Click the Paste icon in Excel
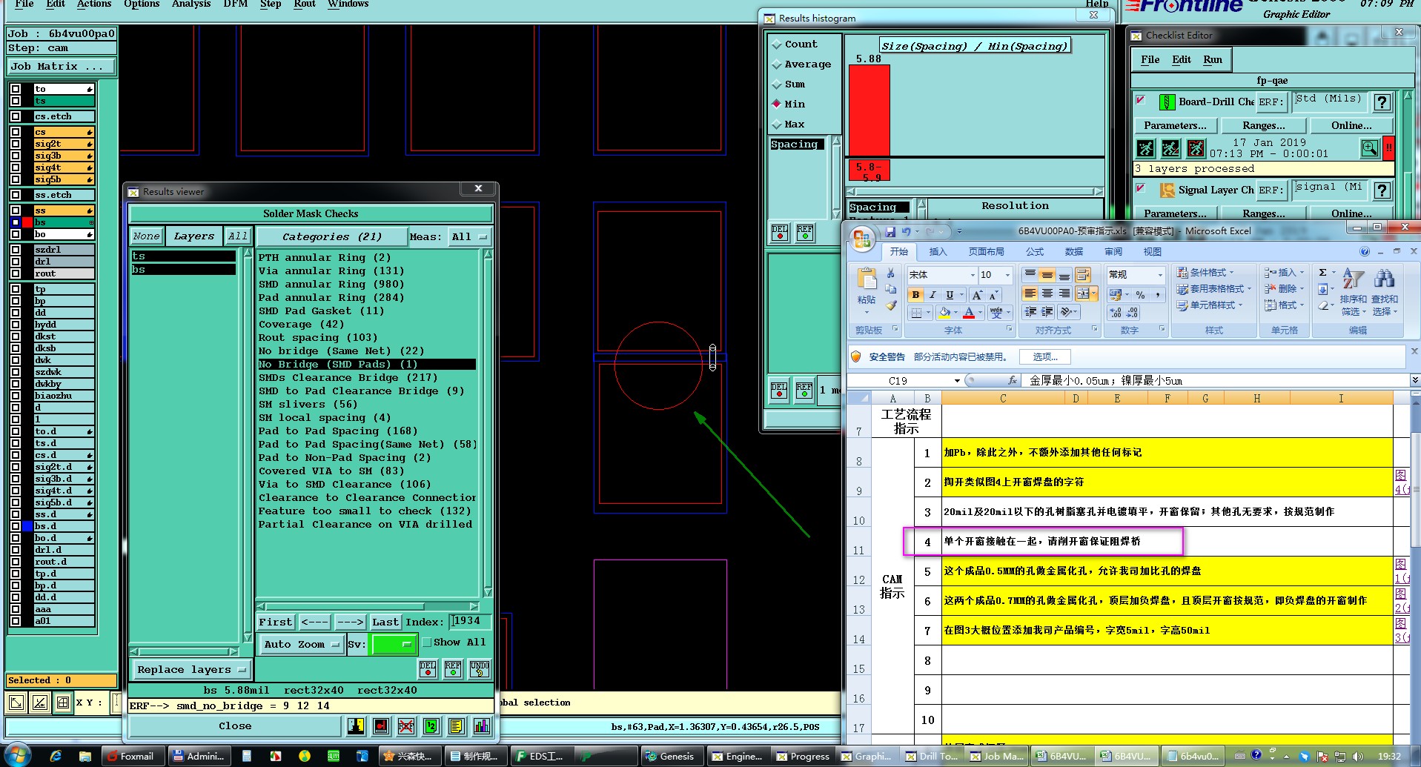Image resolution: width=1421 pixels, height=767 pixels. [866, 280]
